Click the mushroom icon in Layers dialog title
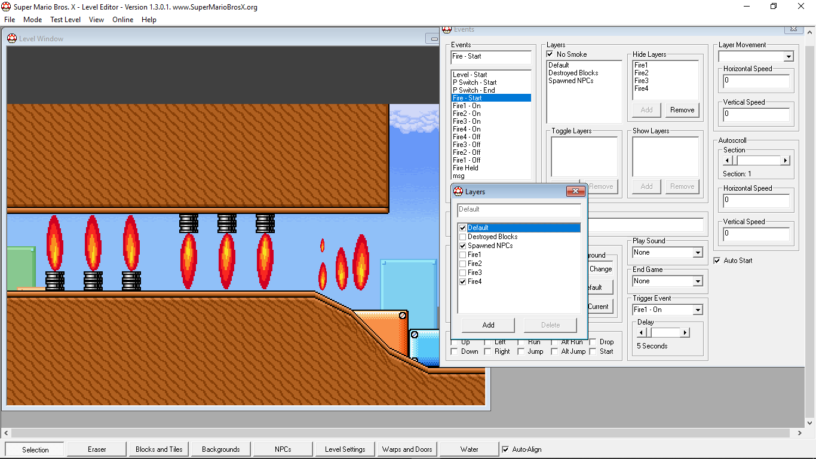This screenshot has width=816, height=459. click(459, 192)
